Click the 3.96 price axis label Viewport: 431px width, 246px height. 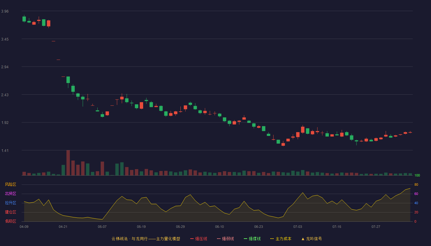(5, 11)
